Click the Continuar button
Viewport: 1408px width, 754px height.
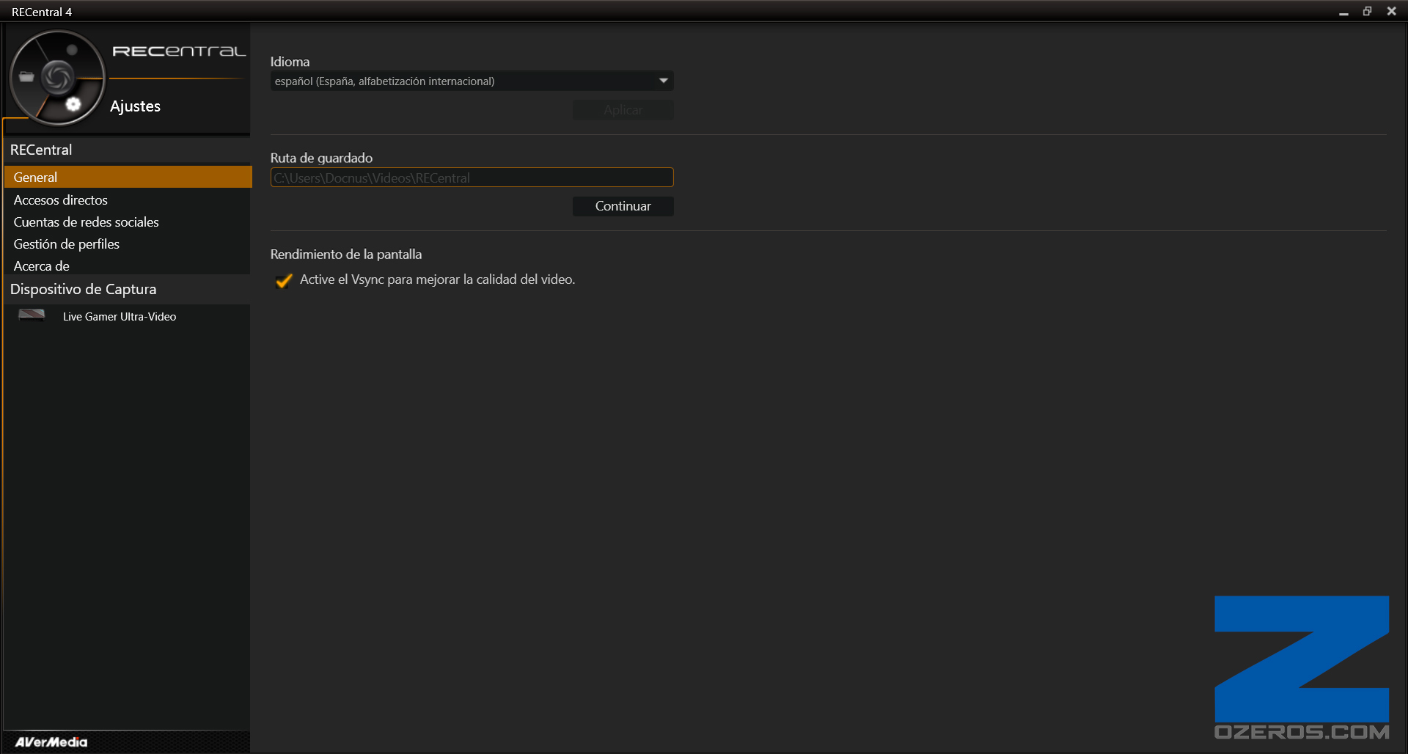click(623, 206)
